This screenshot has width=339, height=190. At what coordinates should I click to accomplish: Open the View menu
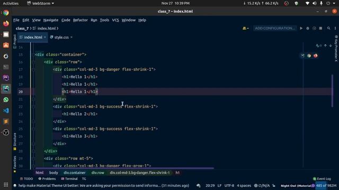pyautogui.click(x=36, y=20)
